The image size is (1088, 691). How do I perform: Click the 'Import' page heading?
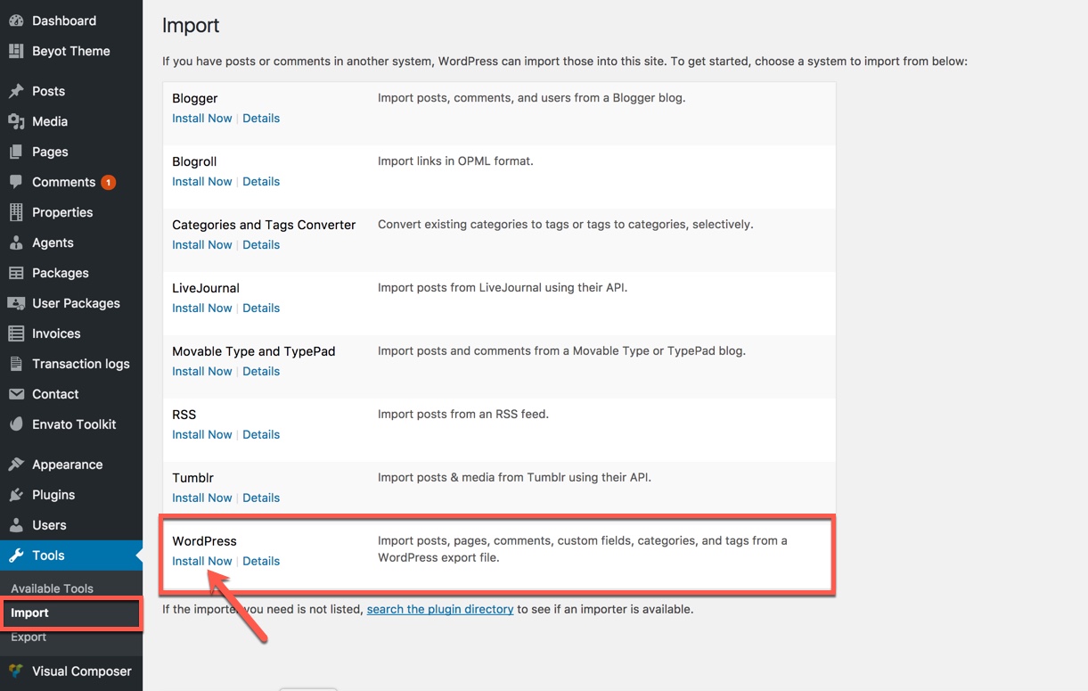[191, 26]
